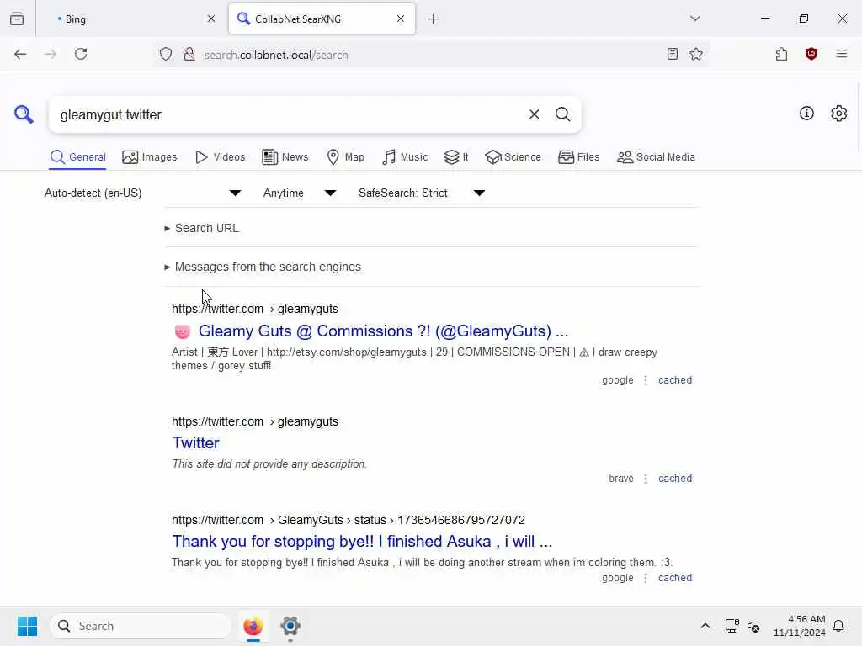The width and height of the screenshot is (862, 646).
Task: Open the SafeSearch: Strict dropdown
Action: tap(421, 193)
